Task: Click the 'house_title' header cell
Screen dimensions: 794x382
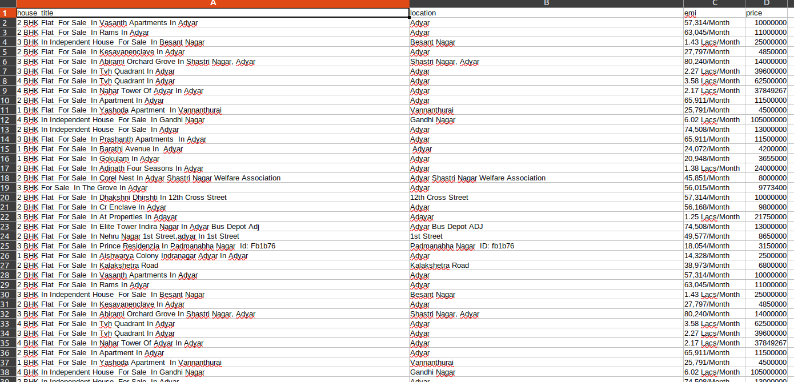Action: (x=212, y=13)
